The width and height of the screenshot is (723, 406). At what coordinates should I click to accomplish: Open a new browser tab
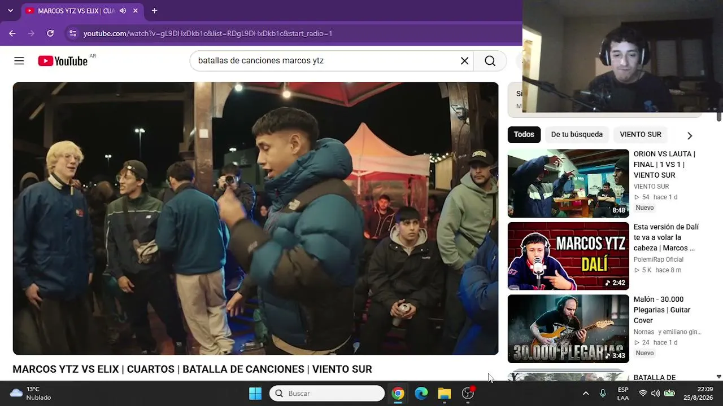pos(154,11)
